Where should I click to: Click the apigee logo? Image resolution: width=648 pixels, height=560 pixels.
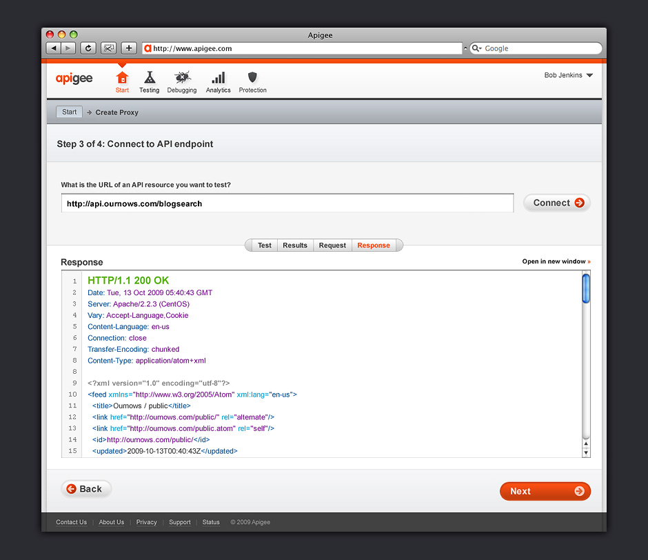click(x=74, y=79)
